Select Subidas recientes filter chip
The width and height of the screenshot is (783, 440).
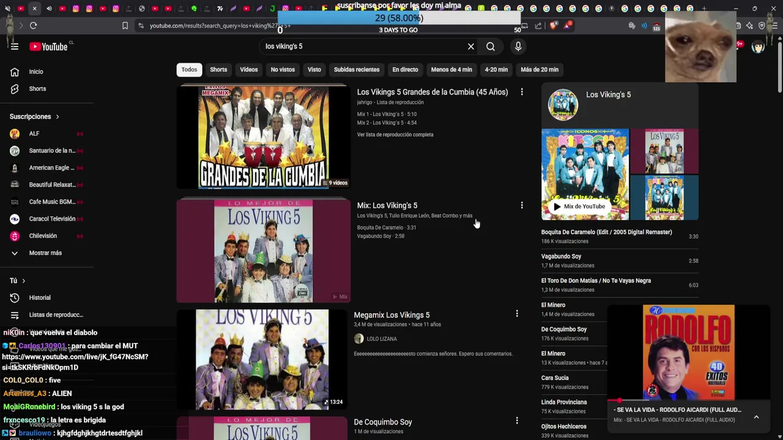(357, 70)
